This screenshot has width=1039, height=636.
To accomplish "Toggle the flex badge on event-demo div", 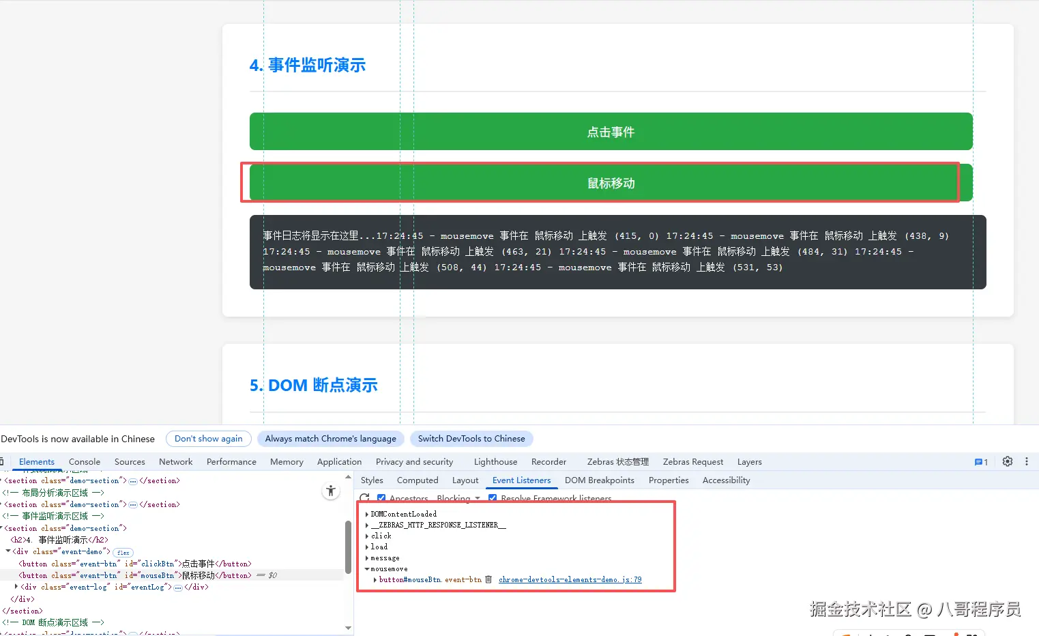I will coord(122,552).
